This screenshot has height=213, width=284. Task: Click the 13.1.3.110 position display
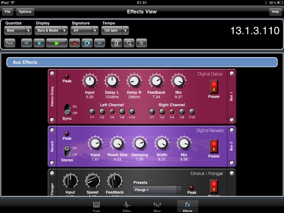click(255, 31)
